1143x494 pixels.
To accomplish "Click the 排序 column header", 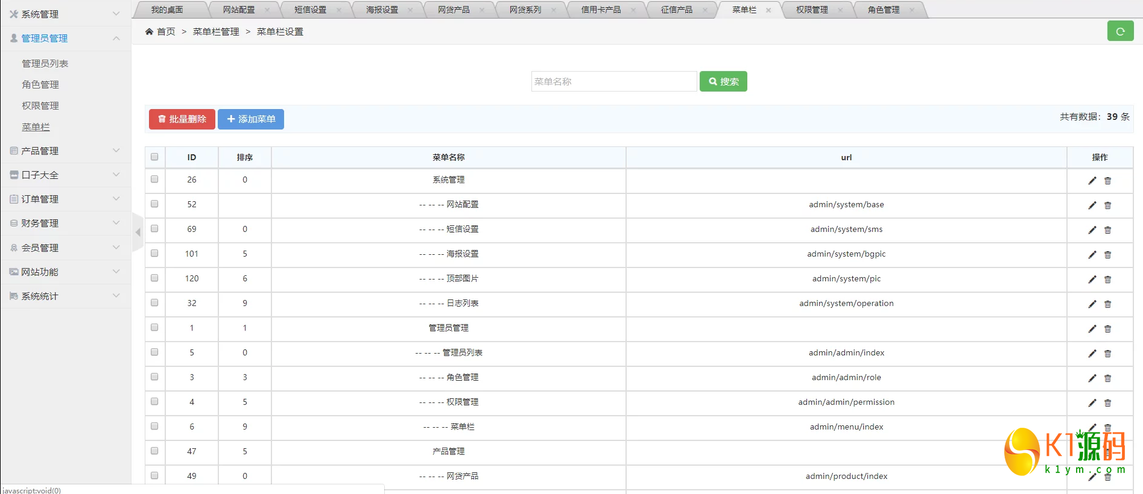I will (x=245, y=157).
